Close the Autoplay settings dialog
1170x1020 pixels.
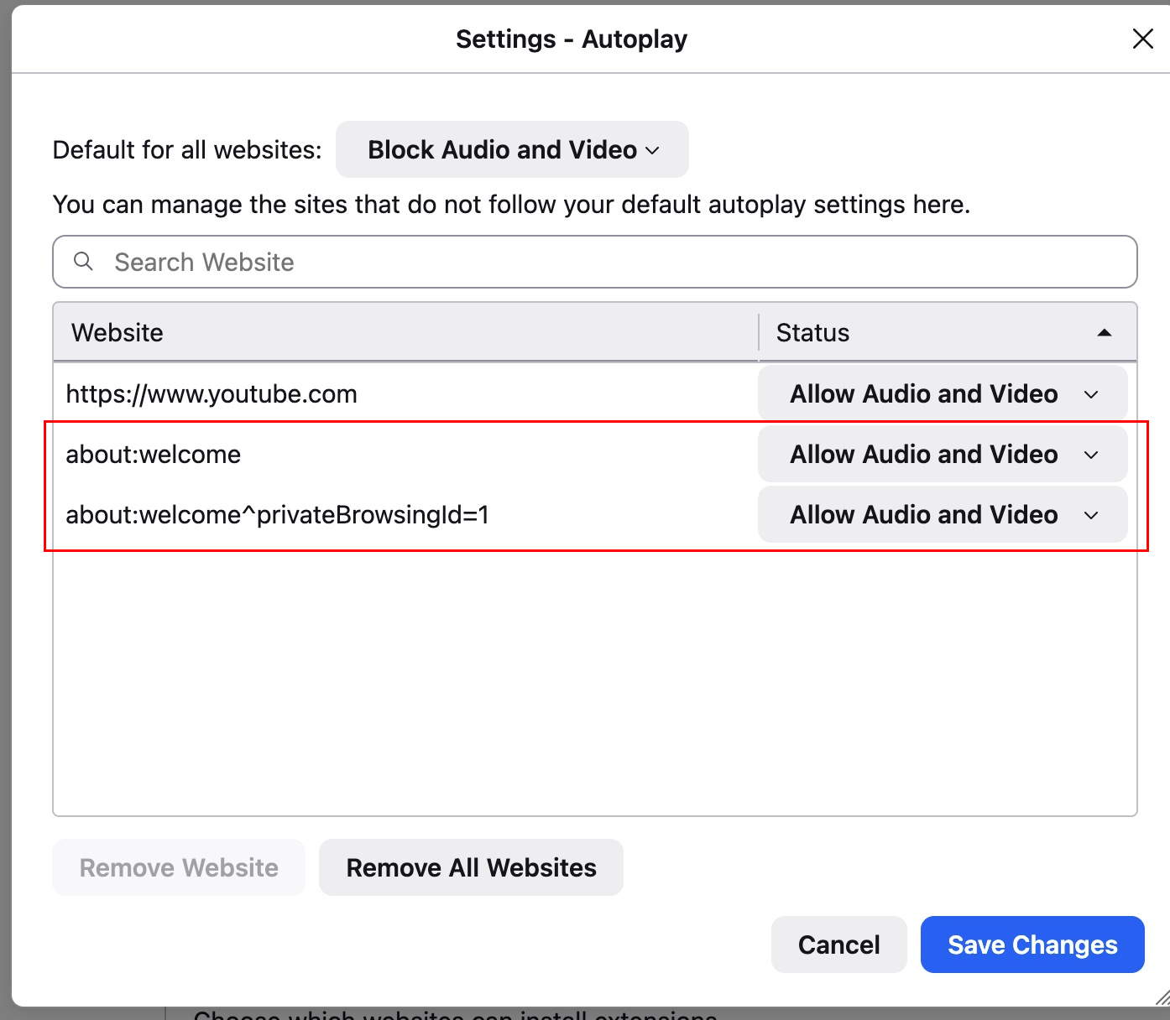click(x=1142, y=39)
